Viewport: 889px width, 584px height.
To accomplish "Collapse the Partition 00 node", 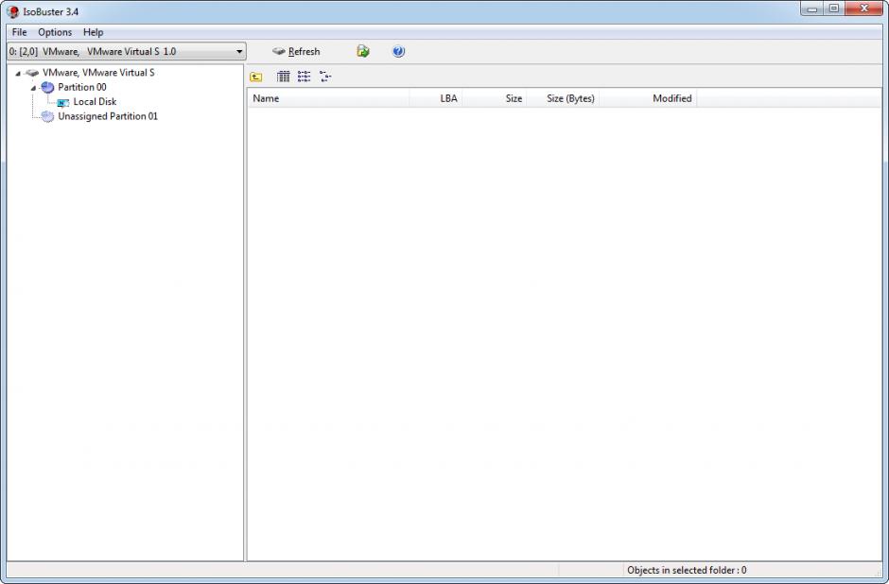I will 33,88.
